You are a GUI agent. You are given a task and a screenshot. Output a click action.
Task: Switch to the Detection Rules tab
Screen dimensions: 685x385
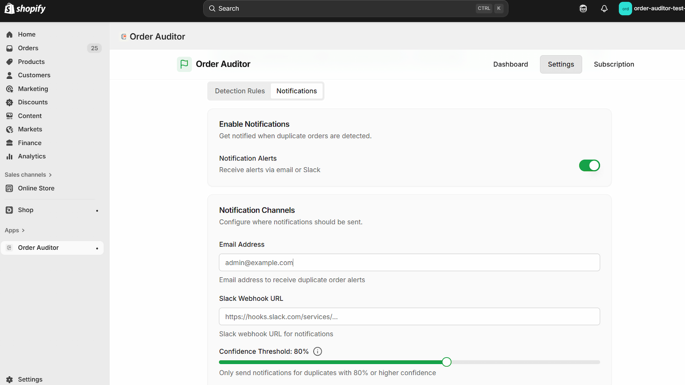(240, 91)
